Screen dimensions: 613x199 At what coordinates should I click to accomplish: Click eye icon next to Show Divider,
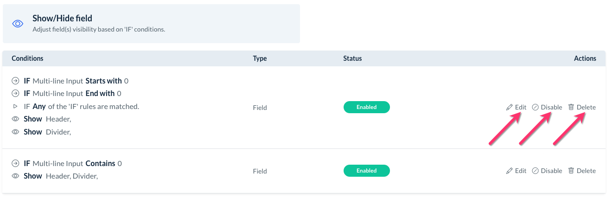pyautogui.click(x=15, y=132)
